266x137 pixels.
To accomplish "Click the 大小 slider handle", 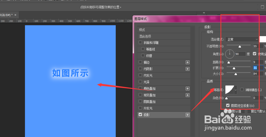I will point(236,74).
